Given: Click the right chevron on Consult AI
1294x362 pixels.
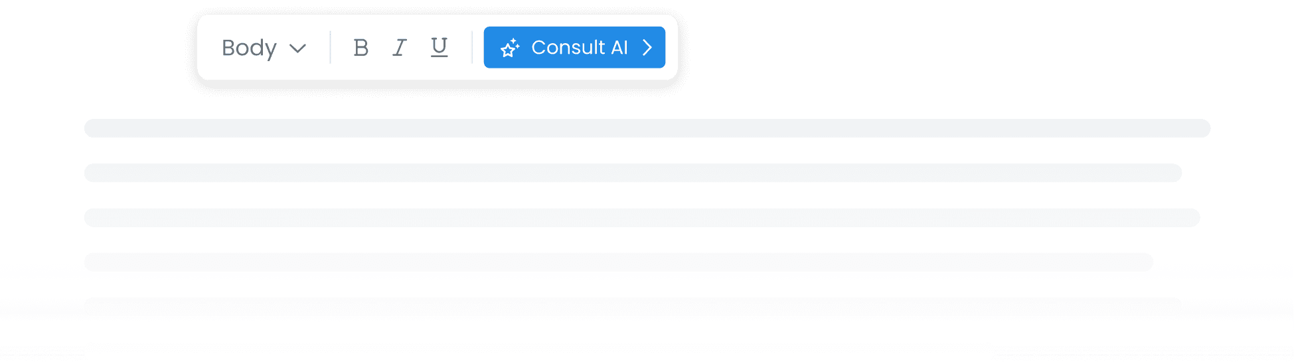Looking at the screenshot, I should coord(647,48).
